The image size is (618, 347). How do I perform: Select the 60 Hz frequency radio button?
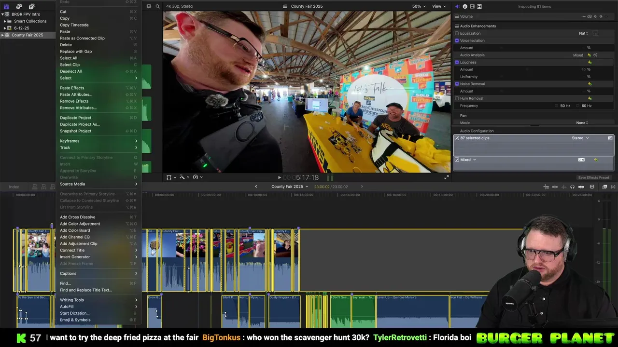(x=578, y=106)
